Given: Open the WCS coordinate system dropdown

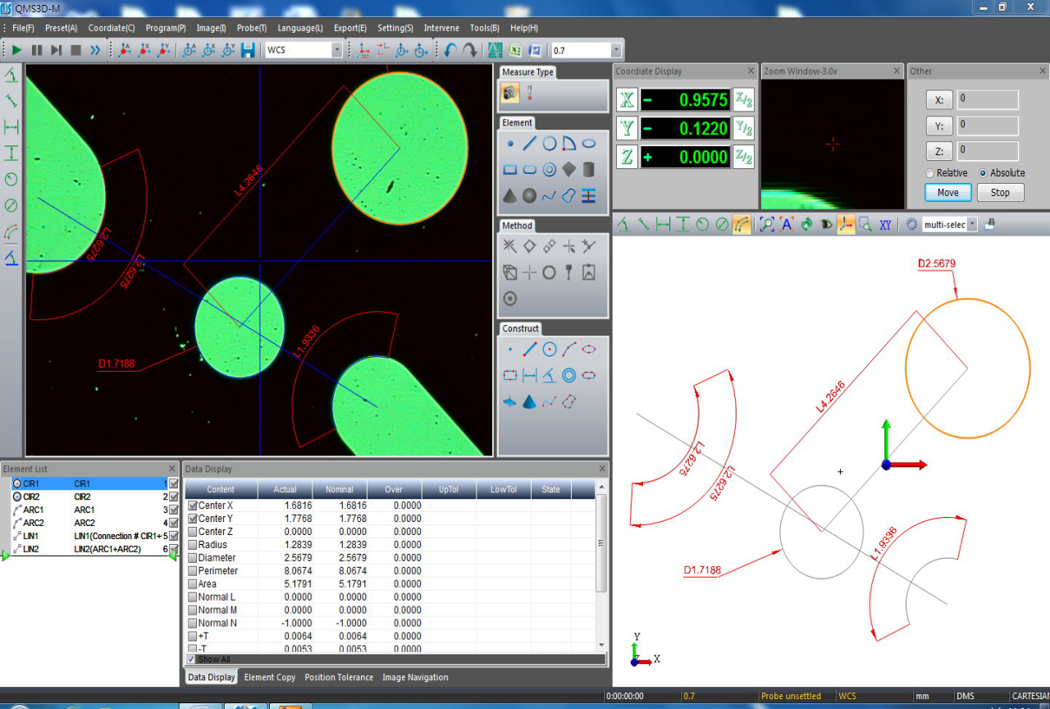Looking at the screenshot, I should [x=336, y=50].
